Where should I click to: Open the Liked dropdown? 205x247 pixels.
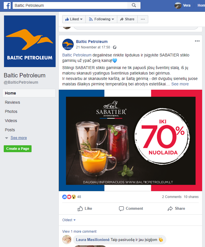74,19
